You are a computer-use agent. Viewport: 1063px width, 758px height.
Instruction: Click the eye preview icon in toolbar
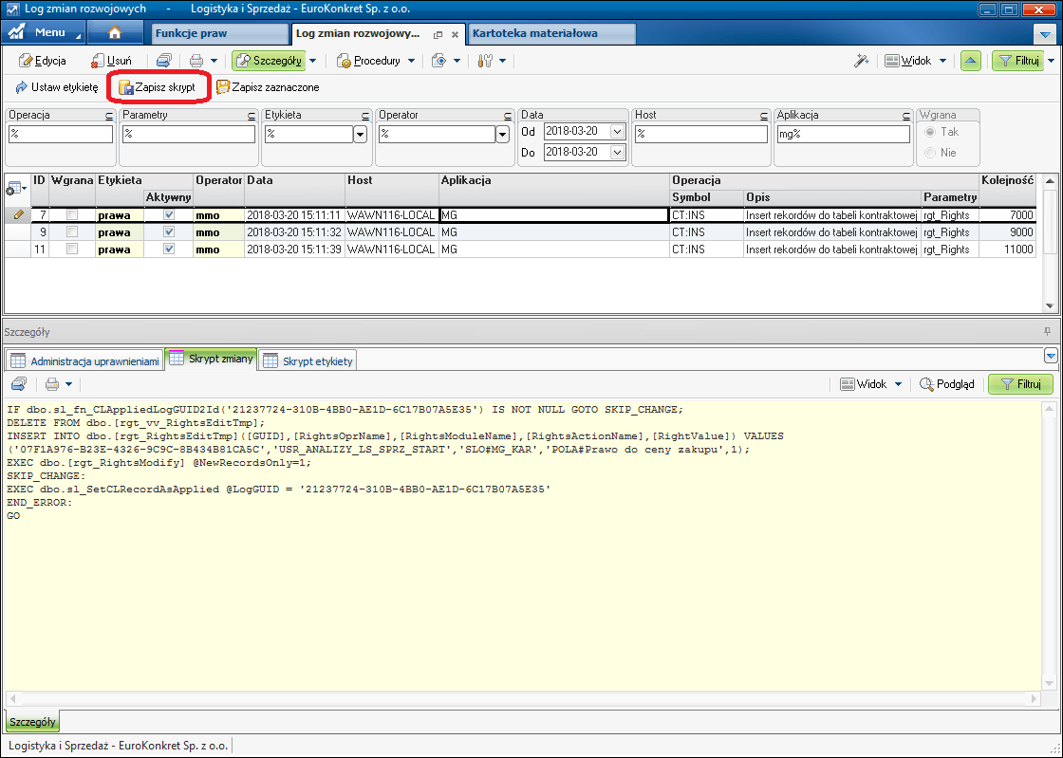pos(439,61)
